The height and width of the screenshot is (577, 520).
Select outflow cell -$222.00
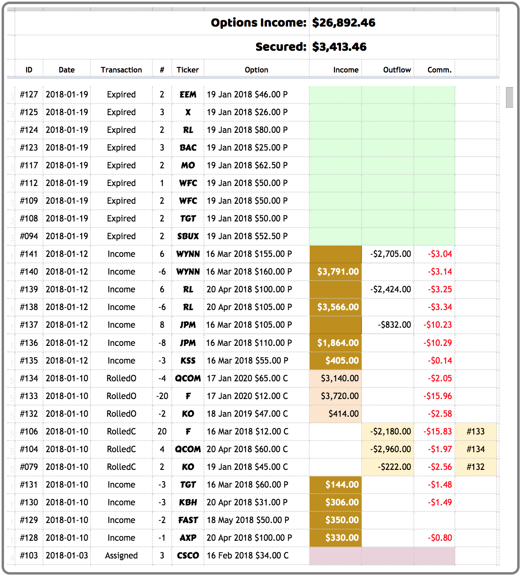pyautogui.click(x=388, y=467)
